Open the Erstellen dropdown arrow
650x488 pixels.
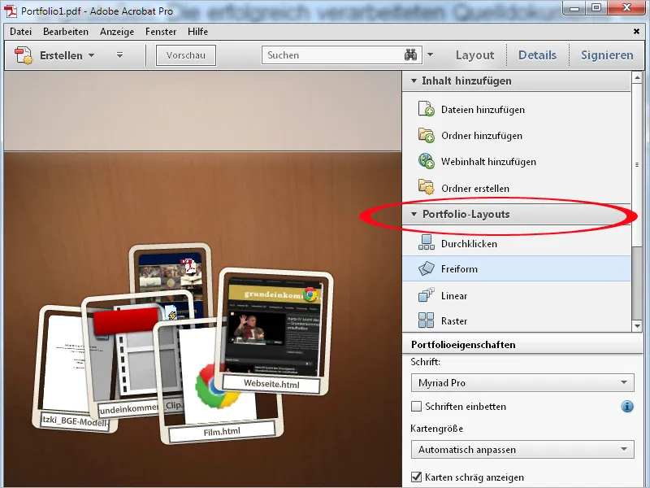pos(92,55)
